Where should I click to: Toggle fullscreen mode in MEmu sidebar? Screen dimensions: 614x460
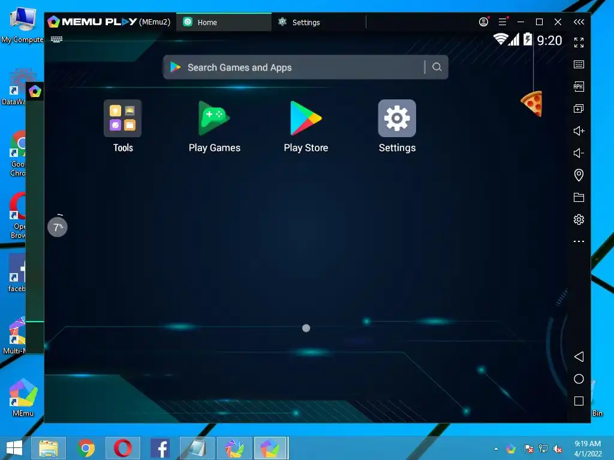coord(579,43)
